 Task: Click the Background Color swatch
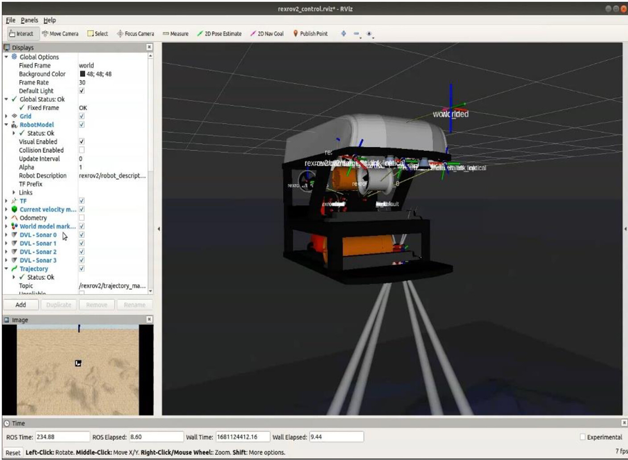pos(83,74)
